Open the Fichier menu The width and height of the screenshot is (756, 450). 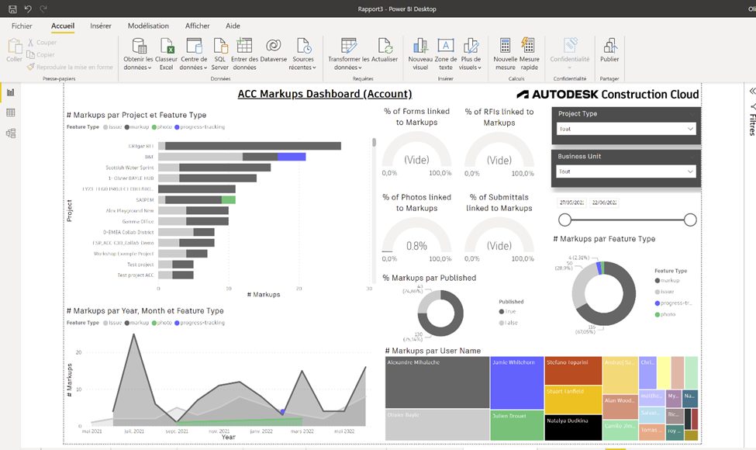tap(22, 26)
